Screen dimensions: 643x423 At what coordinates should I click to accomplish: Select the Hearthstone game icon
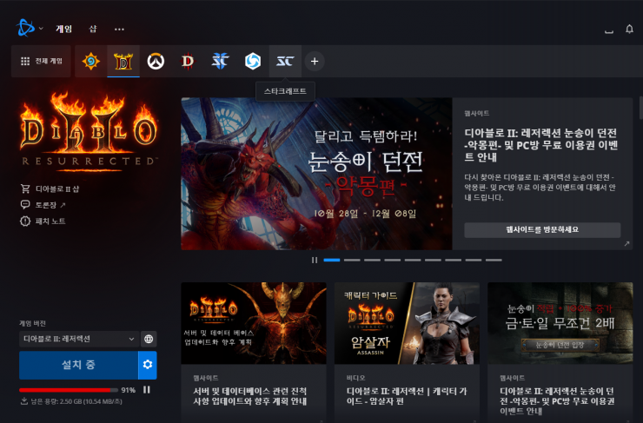90,62
